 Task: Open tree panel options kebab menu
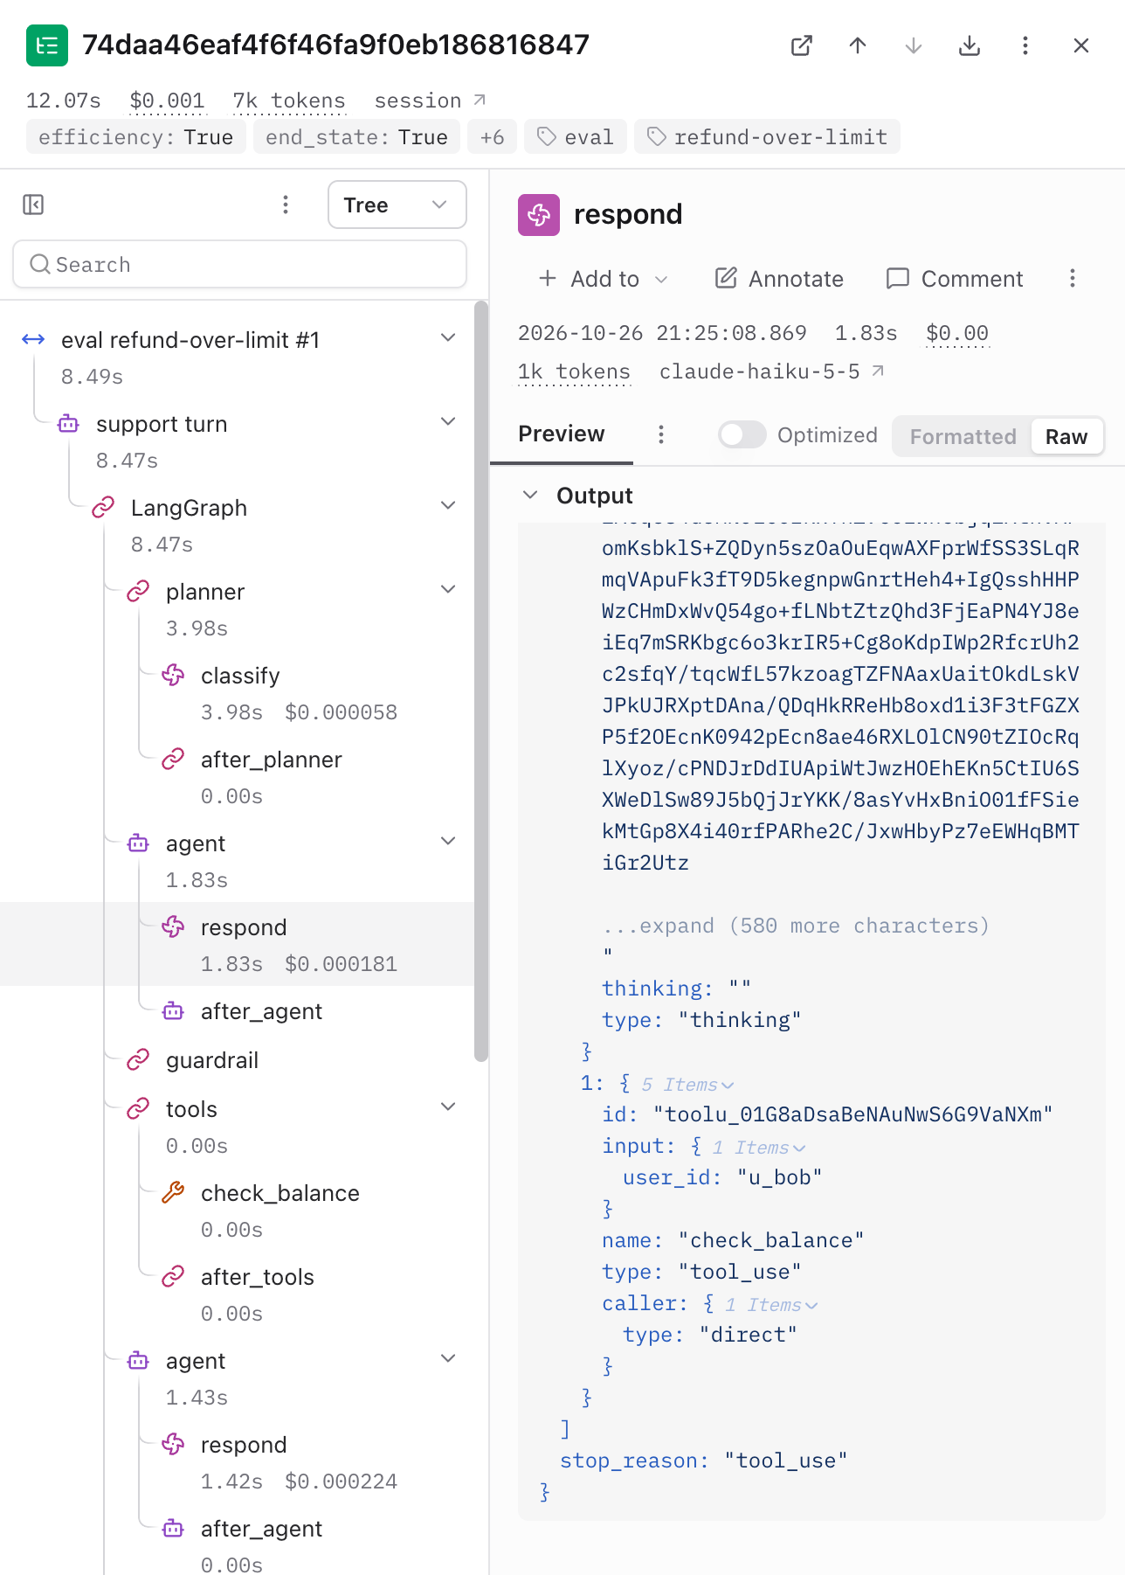[x=286, y=205]
